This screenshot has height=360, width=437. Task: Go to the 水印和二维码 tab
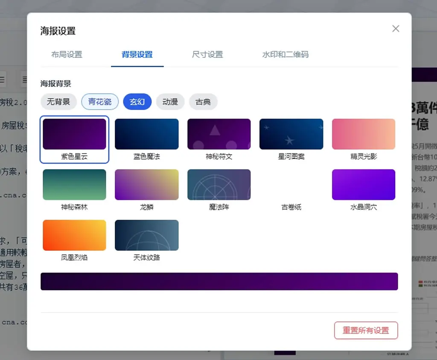[286, 54]
